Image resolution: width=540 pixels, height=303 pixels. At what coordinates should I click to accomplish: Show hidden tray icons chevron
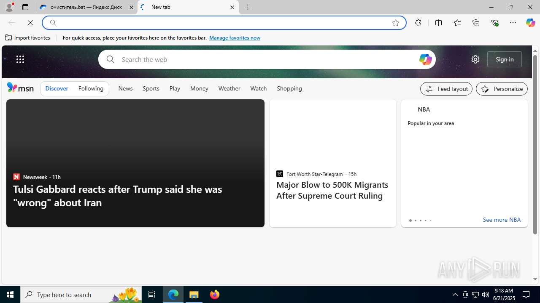click(x=455, y=295)
